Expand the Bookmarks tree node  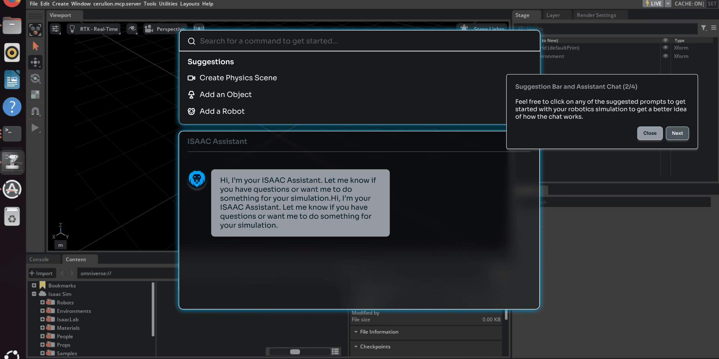coord(34,285)
